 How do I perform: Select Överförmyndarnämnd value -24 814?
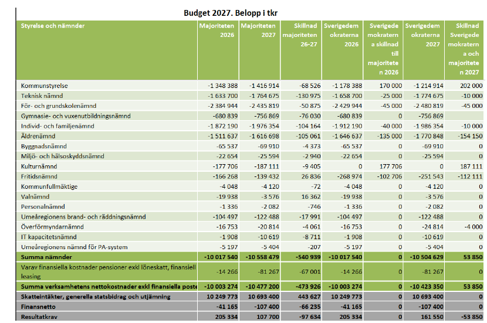(x=432, y=227)
